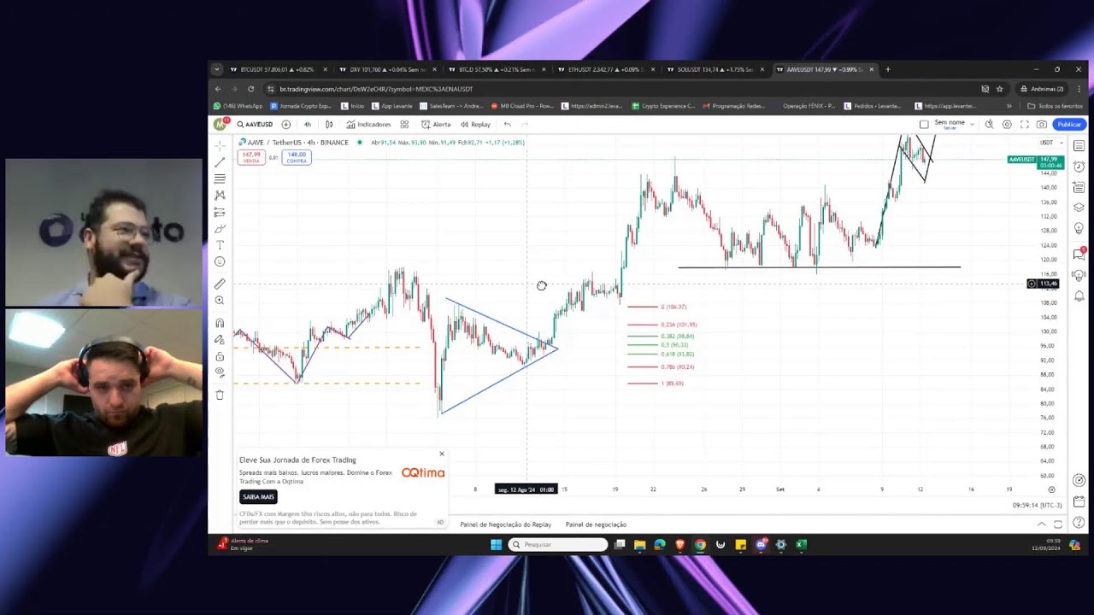Open Todos os favoritos folder

pyautogui.click(x=1054, y=106)
